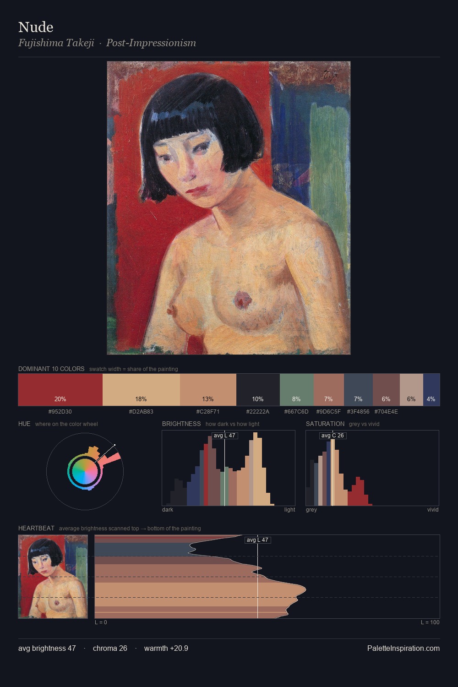This screenshot has height=687, width=458.
Task: Click the 'HUE' section heading
Action: coord(24,424)
